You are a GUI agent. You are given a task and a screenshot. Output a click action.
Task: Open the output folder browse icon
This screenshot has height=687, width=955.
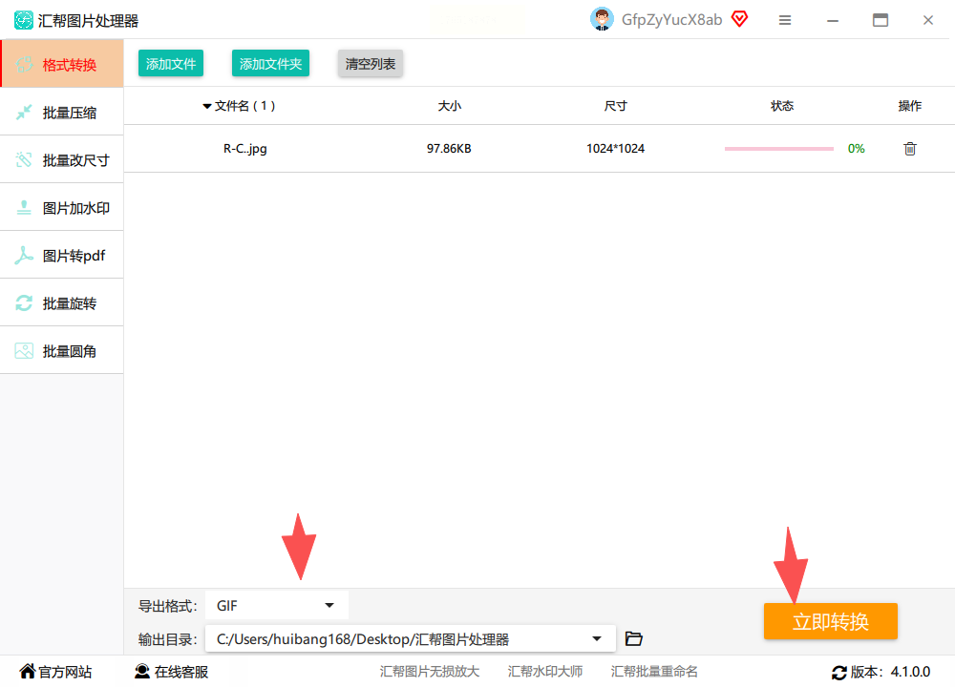[x=634, y=638]
